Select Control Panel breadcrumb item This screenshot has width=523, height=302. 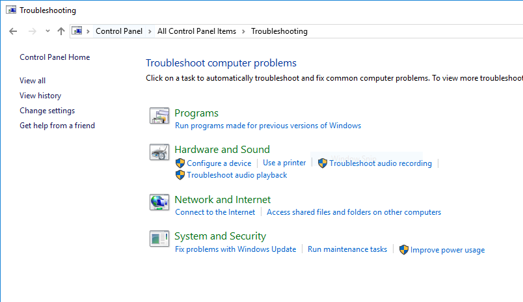coord(118,31)
